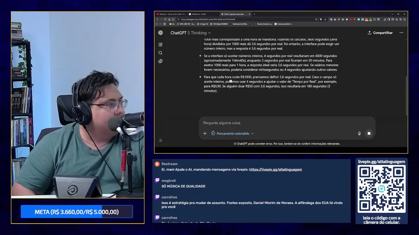Open the Brave Shields lion icon
The image size is (419, 235).
coord(321,19)
